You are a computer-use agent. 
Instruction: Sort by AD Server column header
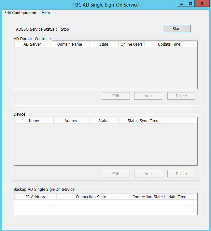click(32, 44)
